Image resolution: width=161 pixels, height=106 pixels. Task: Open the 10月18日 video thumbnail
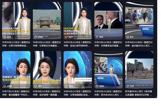pos(47,70)
